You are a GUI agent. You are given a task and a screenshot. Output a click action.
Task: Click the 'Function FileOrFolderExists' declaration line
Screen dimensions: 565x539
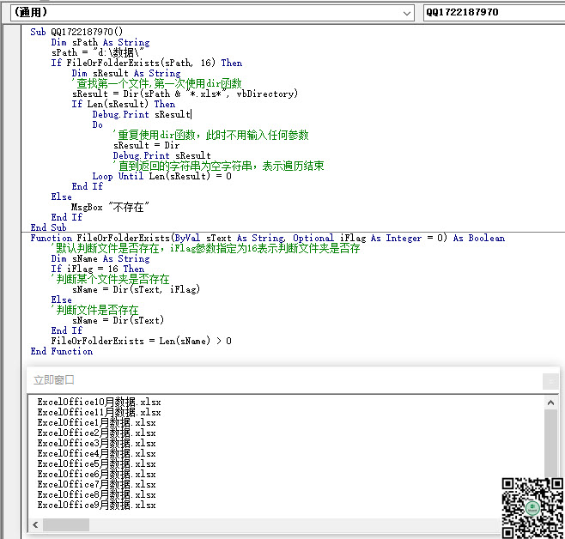pos(267,238)
